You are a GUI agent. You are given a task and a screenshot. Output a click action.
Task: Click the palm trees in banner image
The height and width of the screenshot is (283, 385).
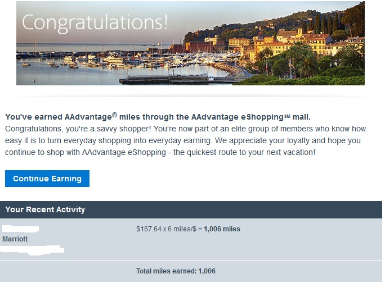click(297, 63)
